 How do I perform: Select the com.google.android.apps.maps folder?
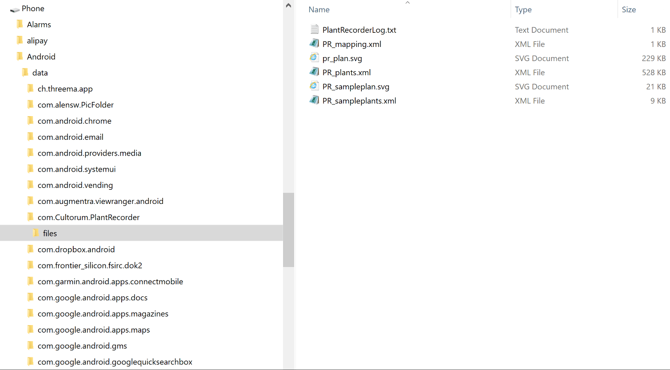pos(93,330)
